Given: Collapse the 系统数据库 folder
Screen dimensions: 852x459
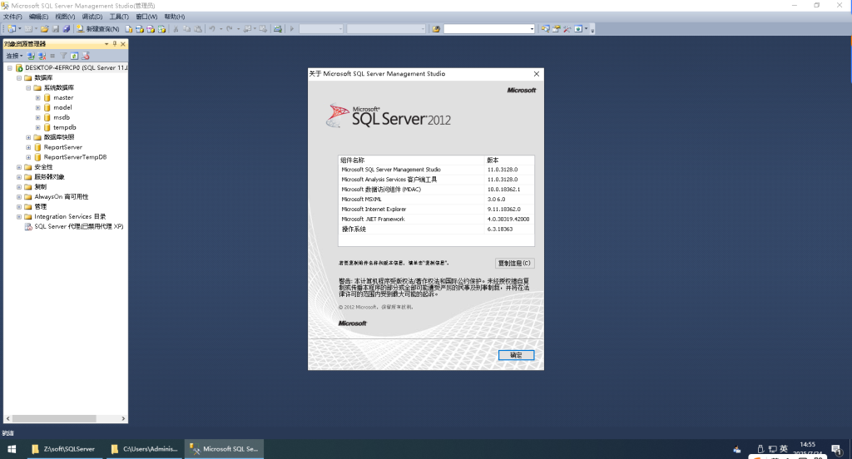Looking at the screenshot, I should point(28,87).
